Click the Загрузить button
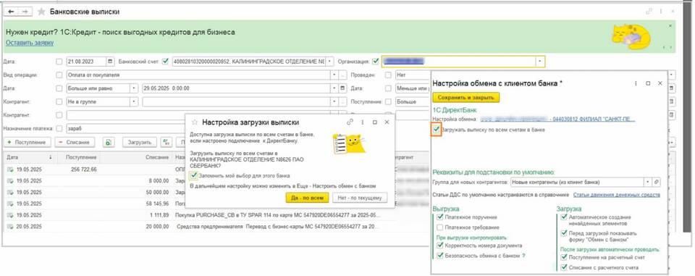Viewport: 695px width, 276px height. click(140, 143)
